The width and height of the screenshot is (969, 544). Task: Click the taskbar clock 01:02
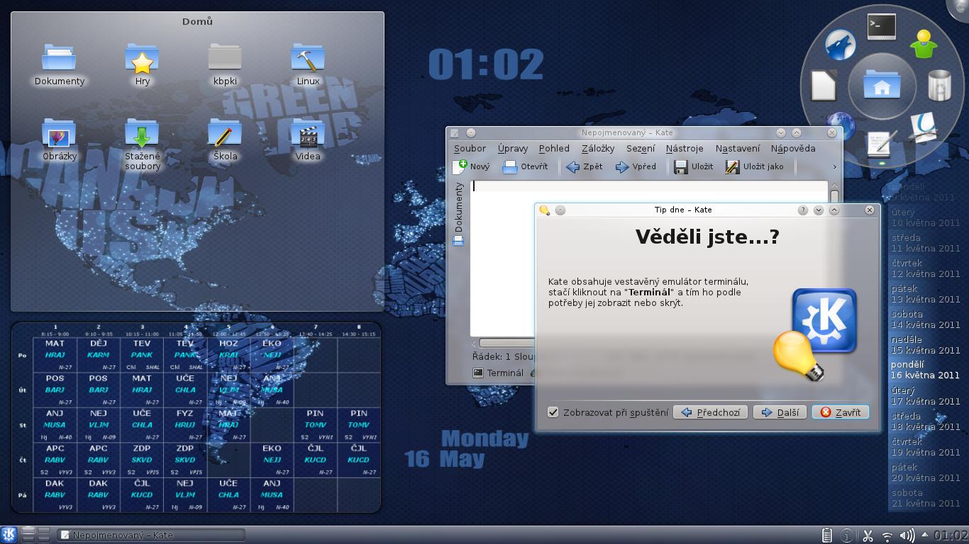tap(951, 535)
